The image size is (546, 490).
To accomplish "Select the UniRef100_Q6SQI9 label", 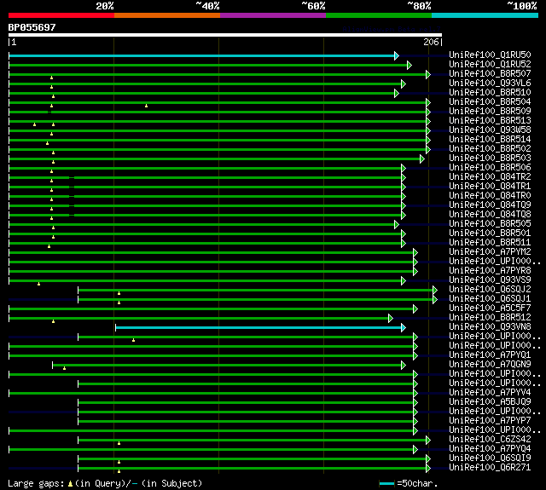I will tap(490, 458).
